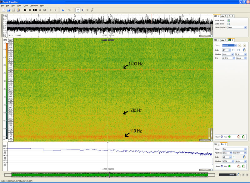Image resolution: width=250 pixels, height=183 pixels.
Task: Click the Rewind double-arrow button
Action: [x=30, y=10]
